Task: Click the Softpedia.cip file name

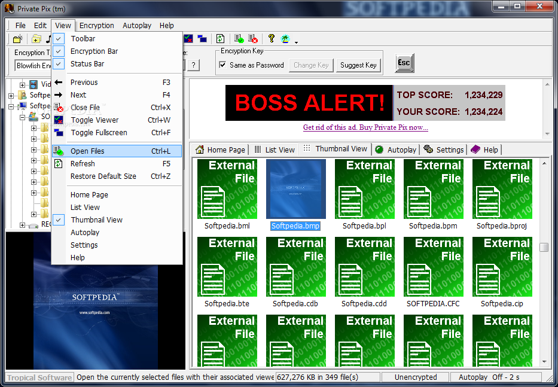Action: coord(502,304)
